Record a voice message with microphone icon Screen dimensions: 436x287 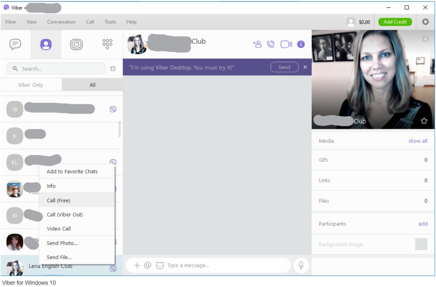click(x=301, y=265)
